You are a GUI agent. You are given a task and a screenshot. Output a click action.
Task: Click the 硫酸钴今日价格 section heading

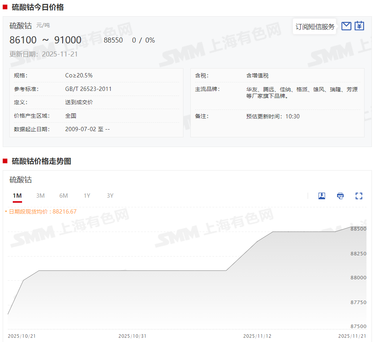click(38, 7)
